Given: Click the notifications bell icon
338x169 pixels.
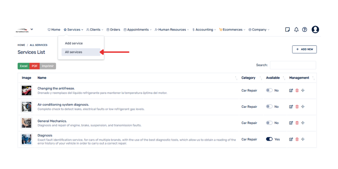Looking at the screenshot, I should pos(296,30).
